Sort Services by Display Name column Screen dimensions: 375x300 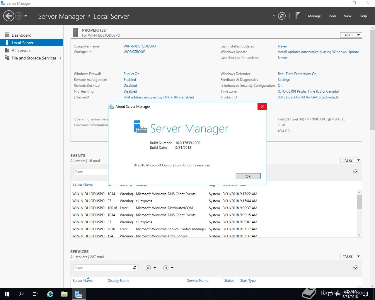[x=118, y=280]
